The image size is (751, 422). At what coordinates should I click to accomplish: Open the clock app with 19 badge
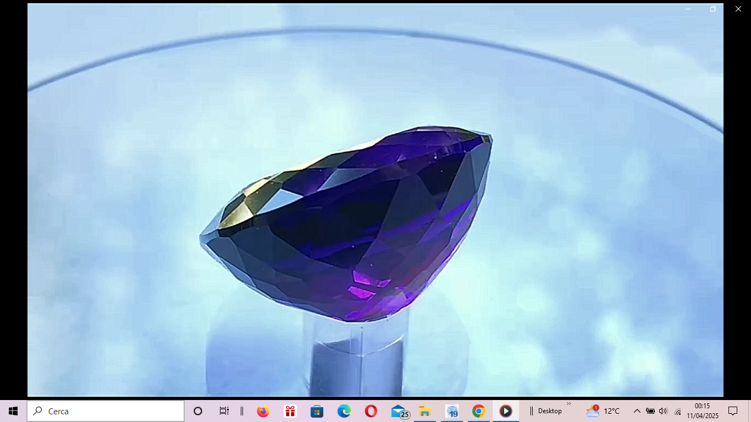[452, 411]
